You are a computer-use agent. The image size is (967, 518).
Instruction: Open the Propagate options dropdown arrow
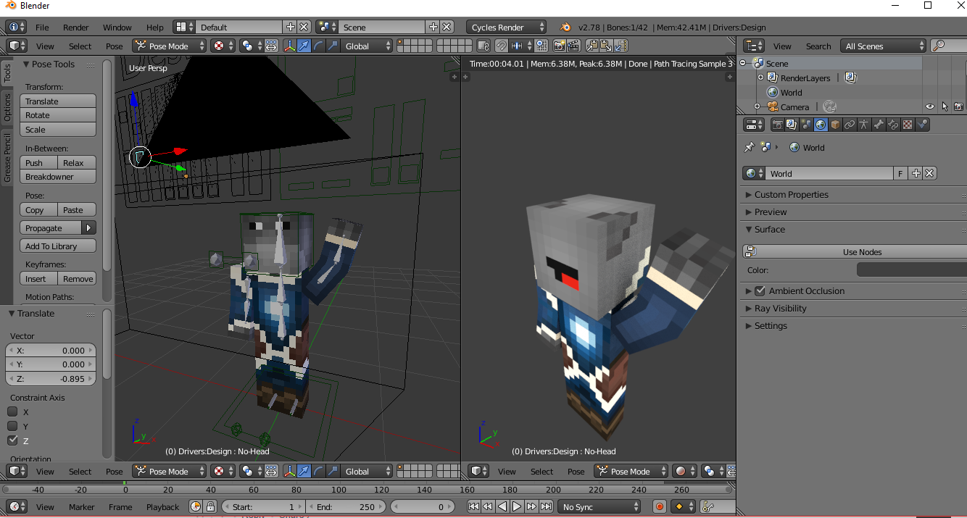[89, 227]
